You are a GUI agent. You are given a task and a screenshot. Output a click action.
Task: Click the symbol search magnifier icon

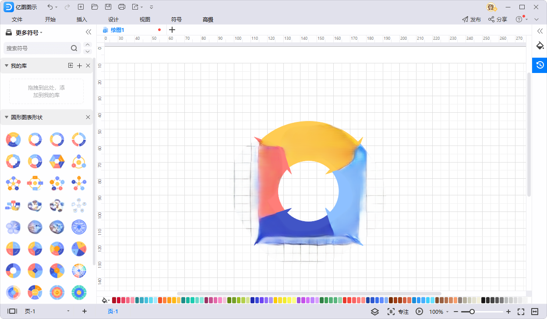74,48
